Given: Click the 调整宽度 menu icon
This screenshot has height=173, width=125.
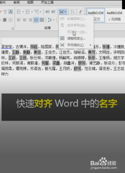Looking at the screenshot, I should point(62,38).
